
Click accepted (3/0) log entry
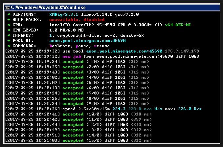click(77, 72)
